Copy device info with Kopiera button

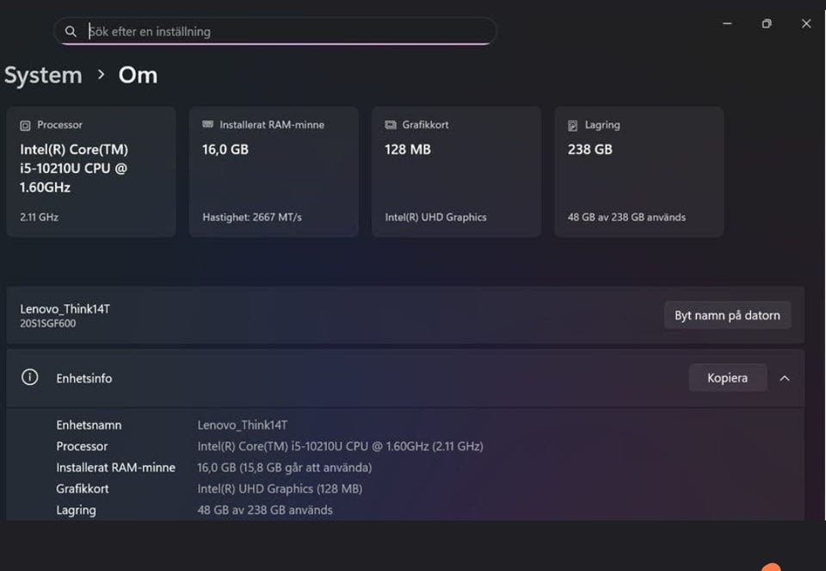tap(728, 378)
